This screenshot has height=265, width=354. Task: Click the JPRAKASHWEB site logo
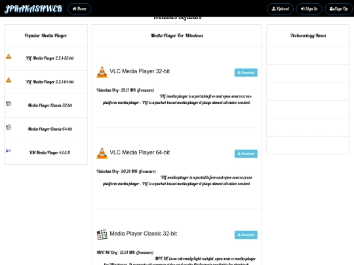(x=33, y=9)
